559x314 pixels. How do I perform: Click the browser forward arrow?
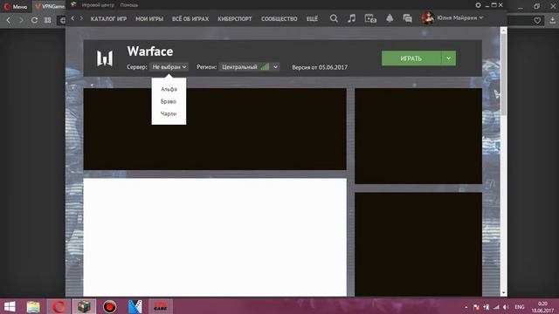(21, 20)
